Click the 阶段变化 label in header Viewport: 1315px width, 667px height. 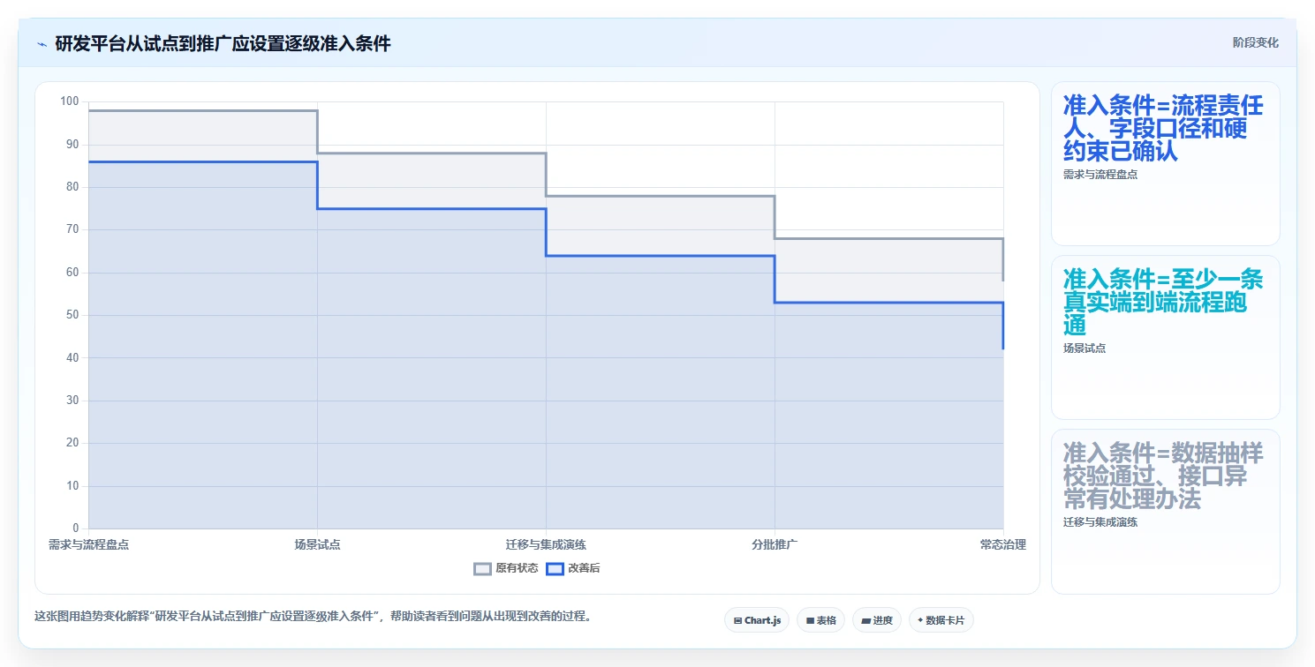[1255, 42]
